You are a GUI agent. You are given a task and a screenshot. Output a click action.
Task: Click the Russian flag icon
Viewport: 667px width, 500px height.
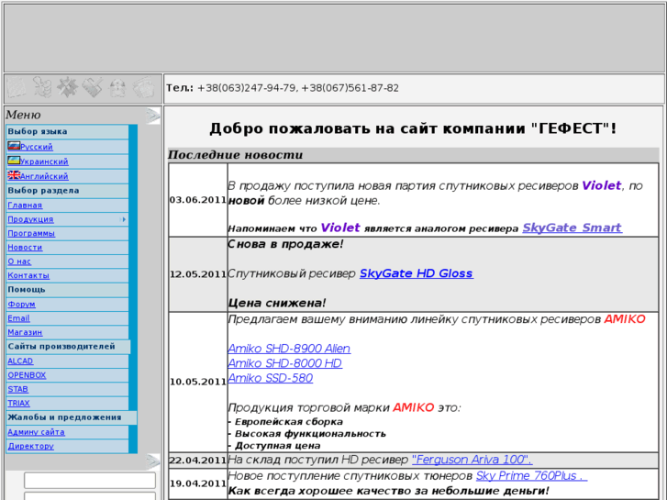tap(14, 146)
